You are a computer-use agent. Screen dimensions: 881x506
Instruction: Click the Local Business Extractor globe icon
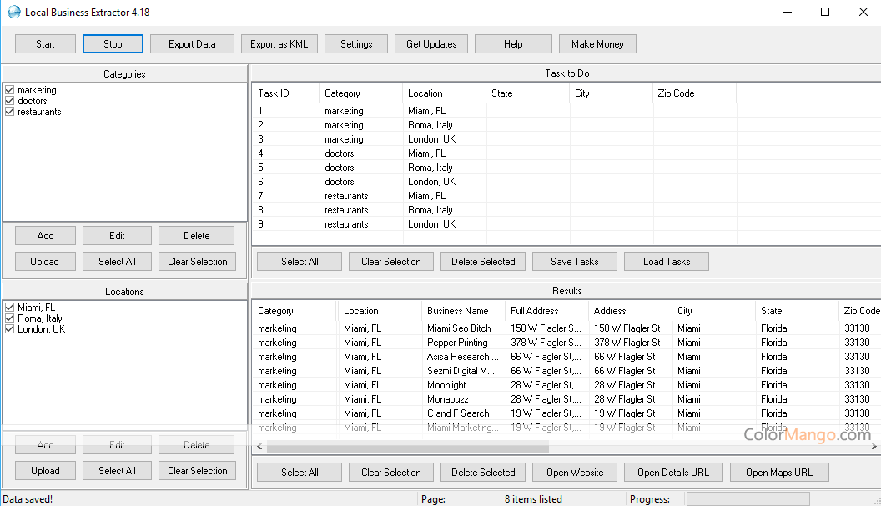14,13
